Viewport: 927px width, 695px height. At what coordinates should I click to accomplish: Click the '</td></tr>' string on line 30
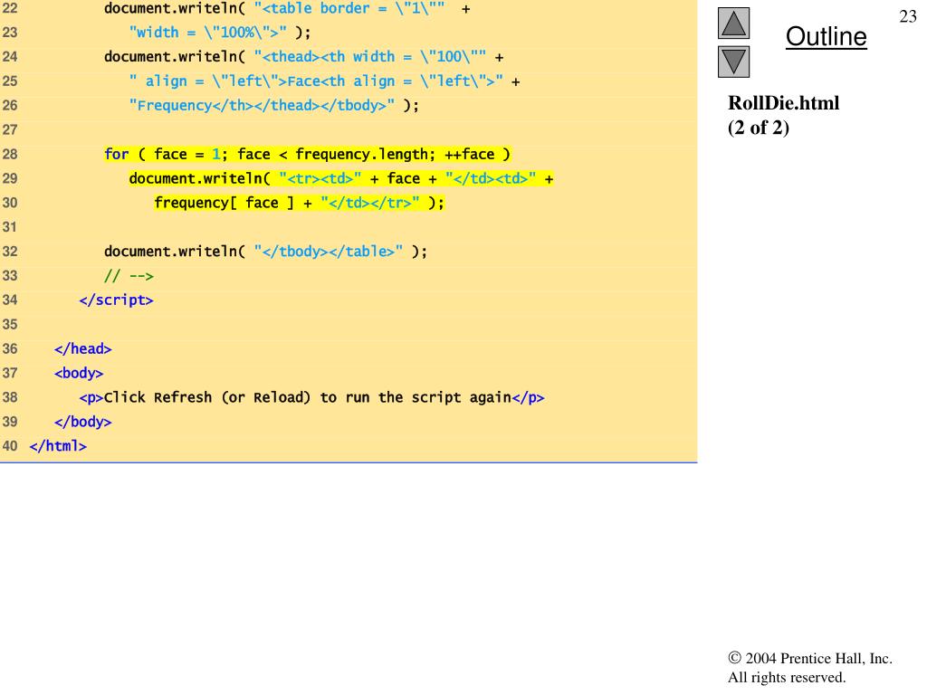[370, 203]
